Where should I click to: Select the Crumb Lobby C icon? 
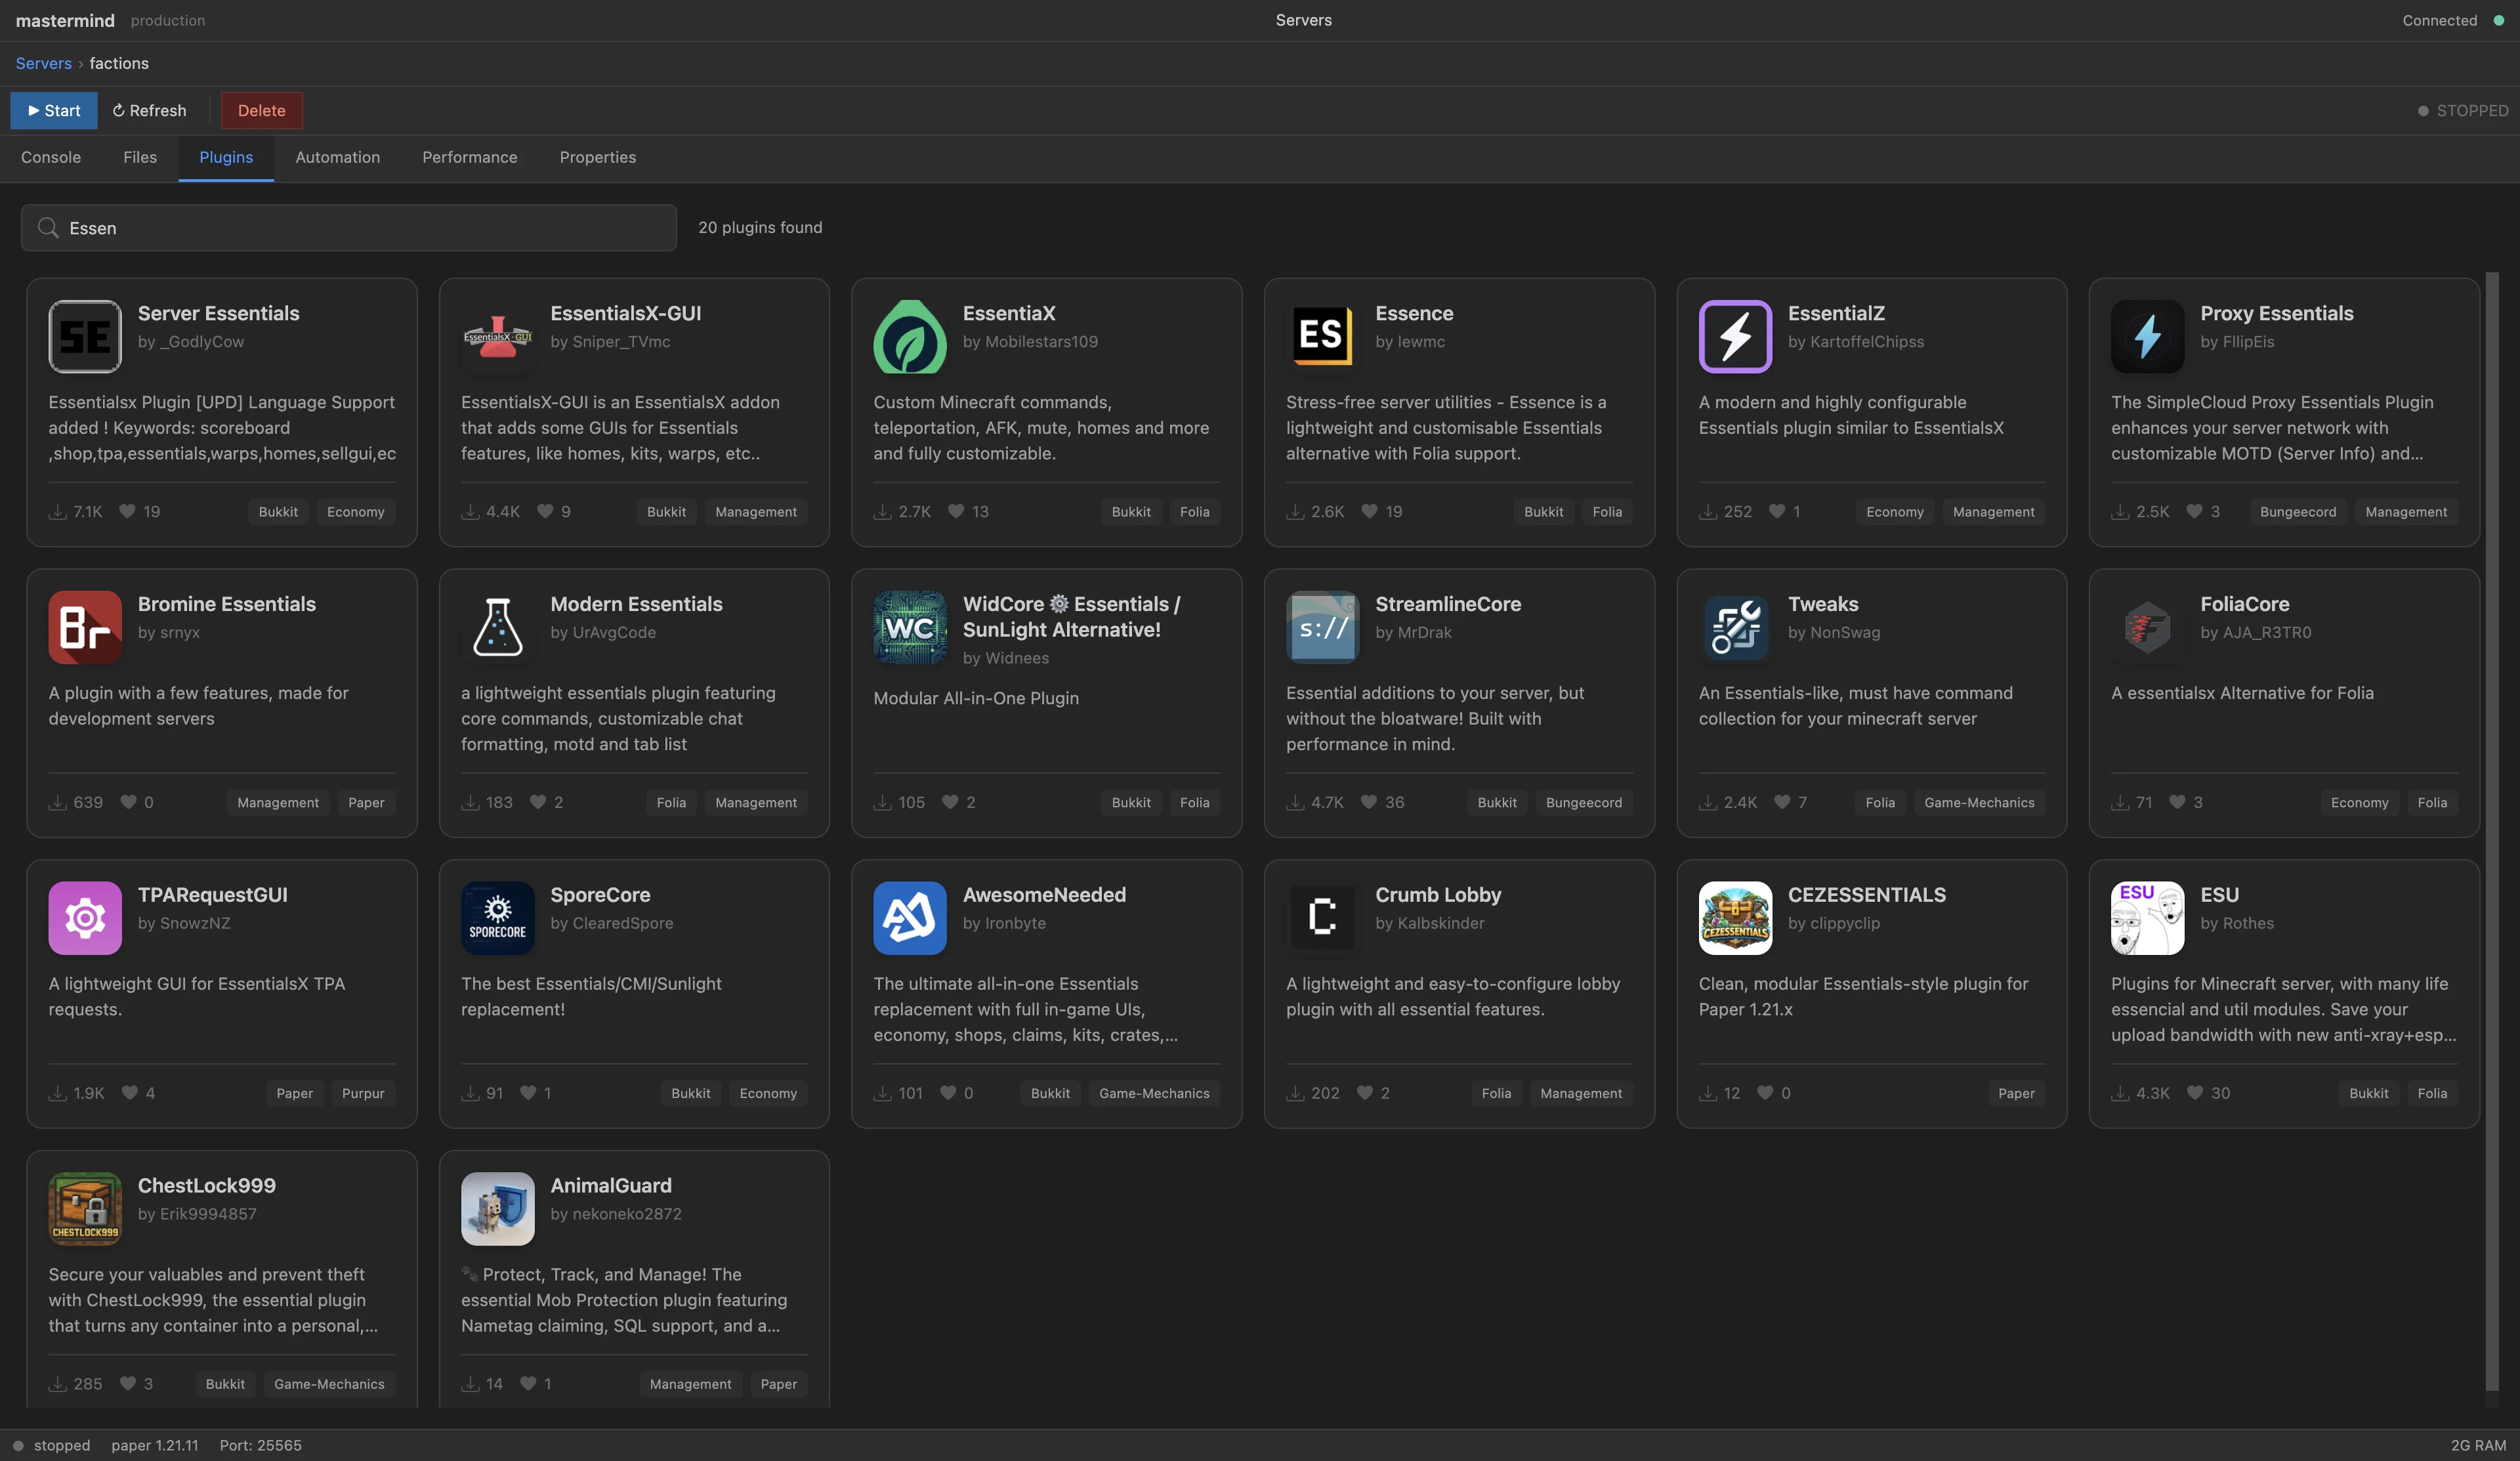point(1322,918)
